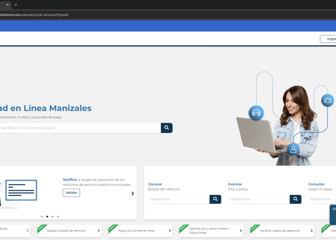Focus the Pico y placa input field
The width and height of the screenshot is (336, 240).
coord(259,199)
